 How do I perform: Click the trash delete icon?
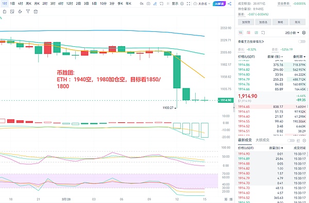(x=36, y=12)
